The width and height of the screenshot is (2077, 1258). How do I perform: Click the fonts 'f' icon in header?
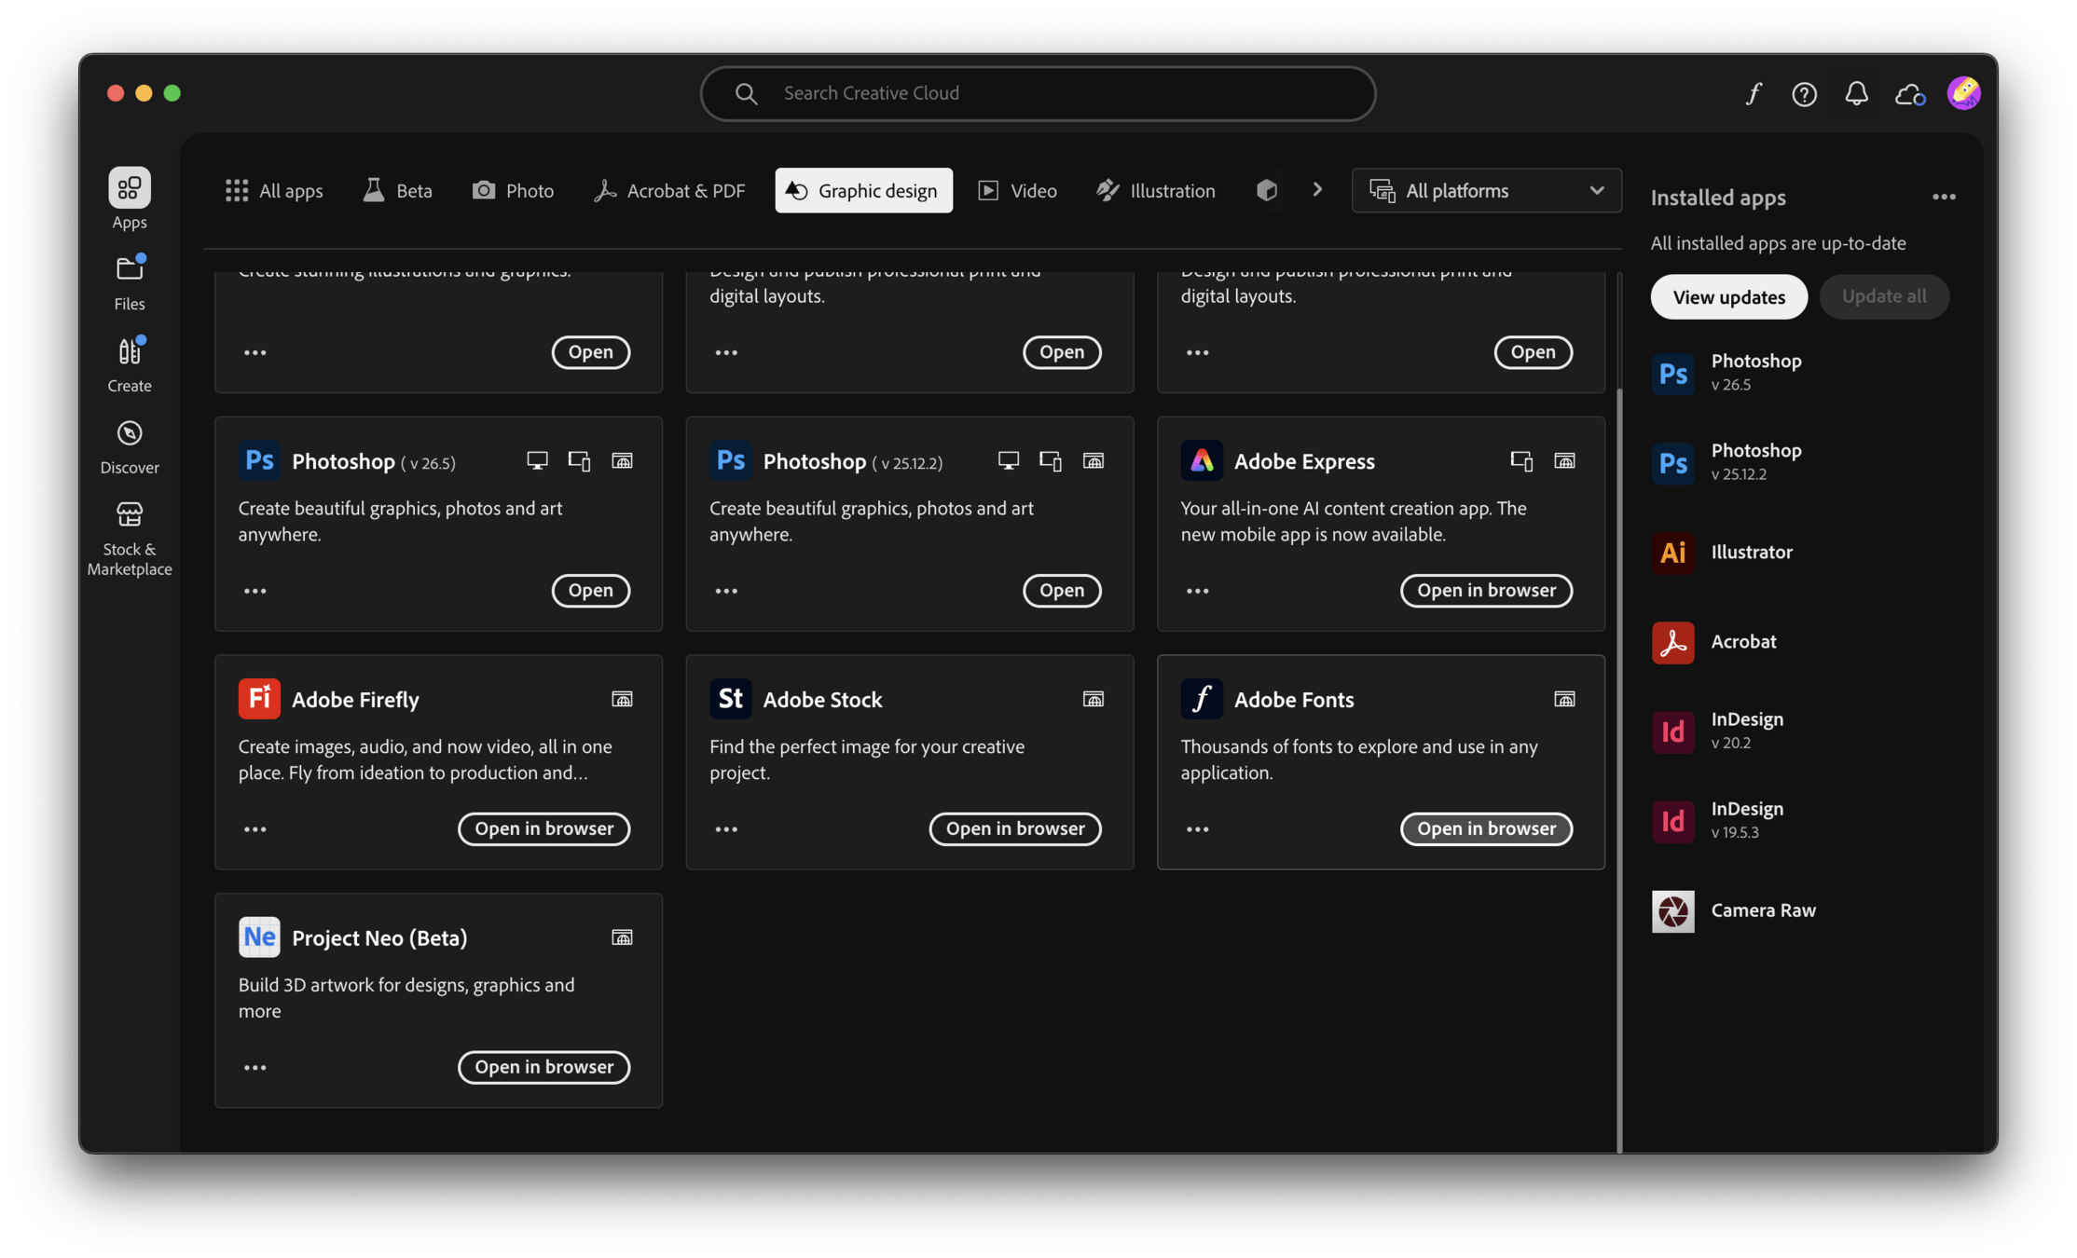pos(1753,94)
